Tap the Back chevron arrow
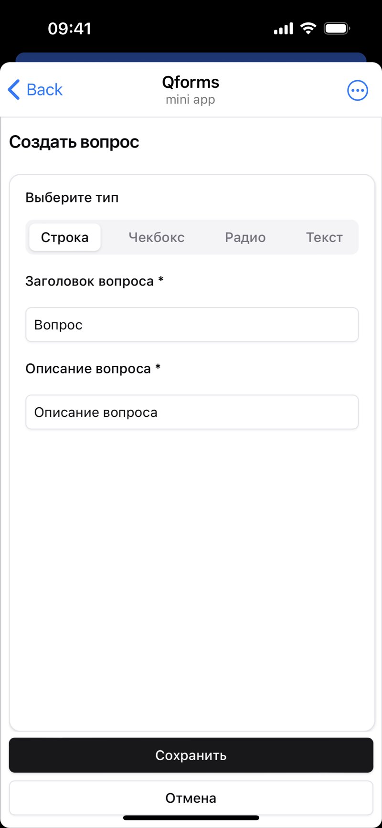Image resolution: width=382 pixels, height=828 pixels. click(14, 90)
